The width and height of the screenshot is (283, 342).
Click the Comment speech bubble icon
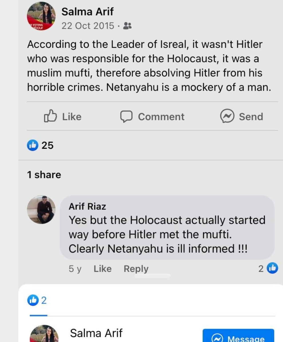pos(126,116)
